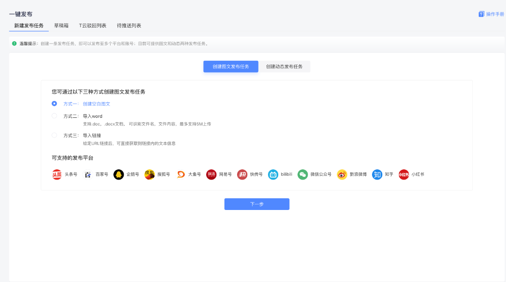Click the 知乎 platform icon
This screenshot has height=282, width=506.
377,174
